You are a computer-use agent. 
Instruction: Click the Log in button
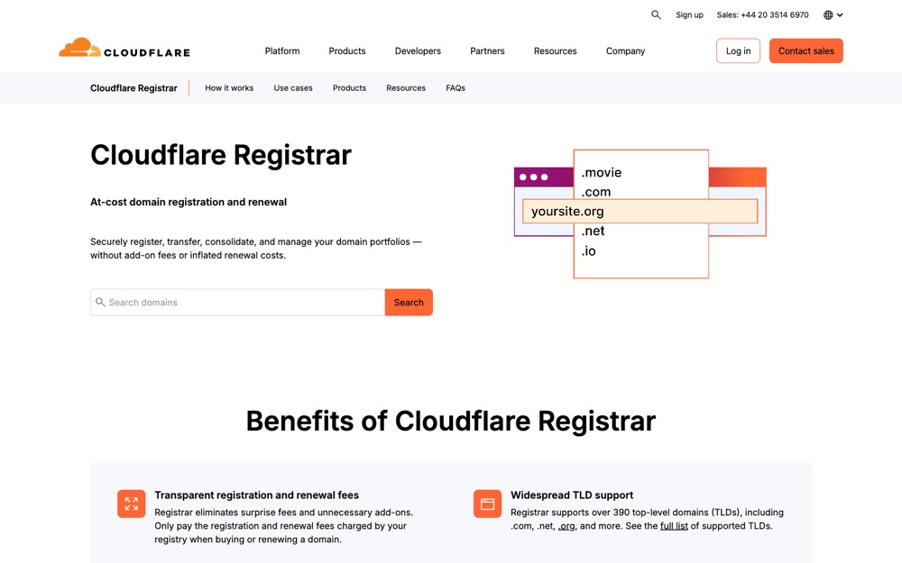click(x=738, y=51)
